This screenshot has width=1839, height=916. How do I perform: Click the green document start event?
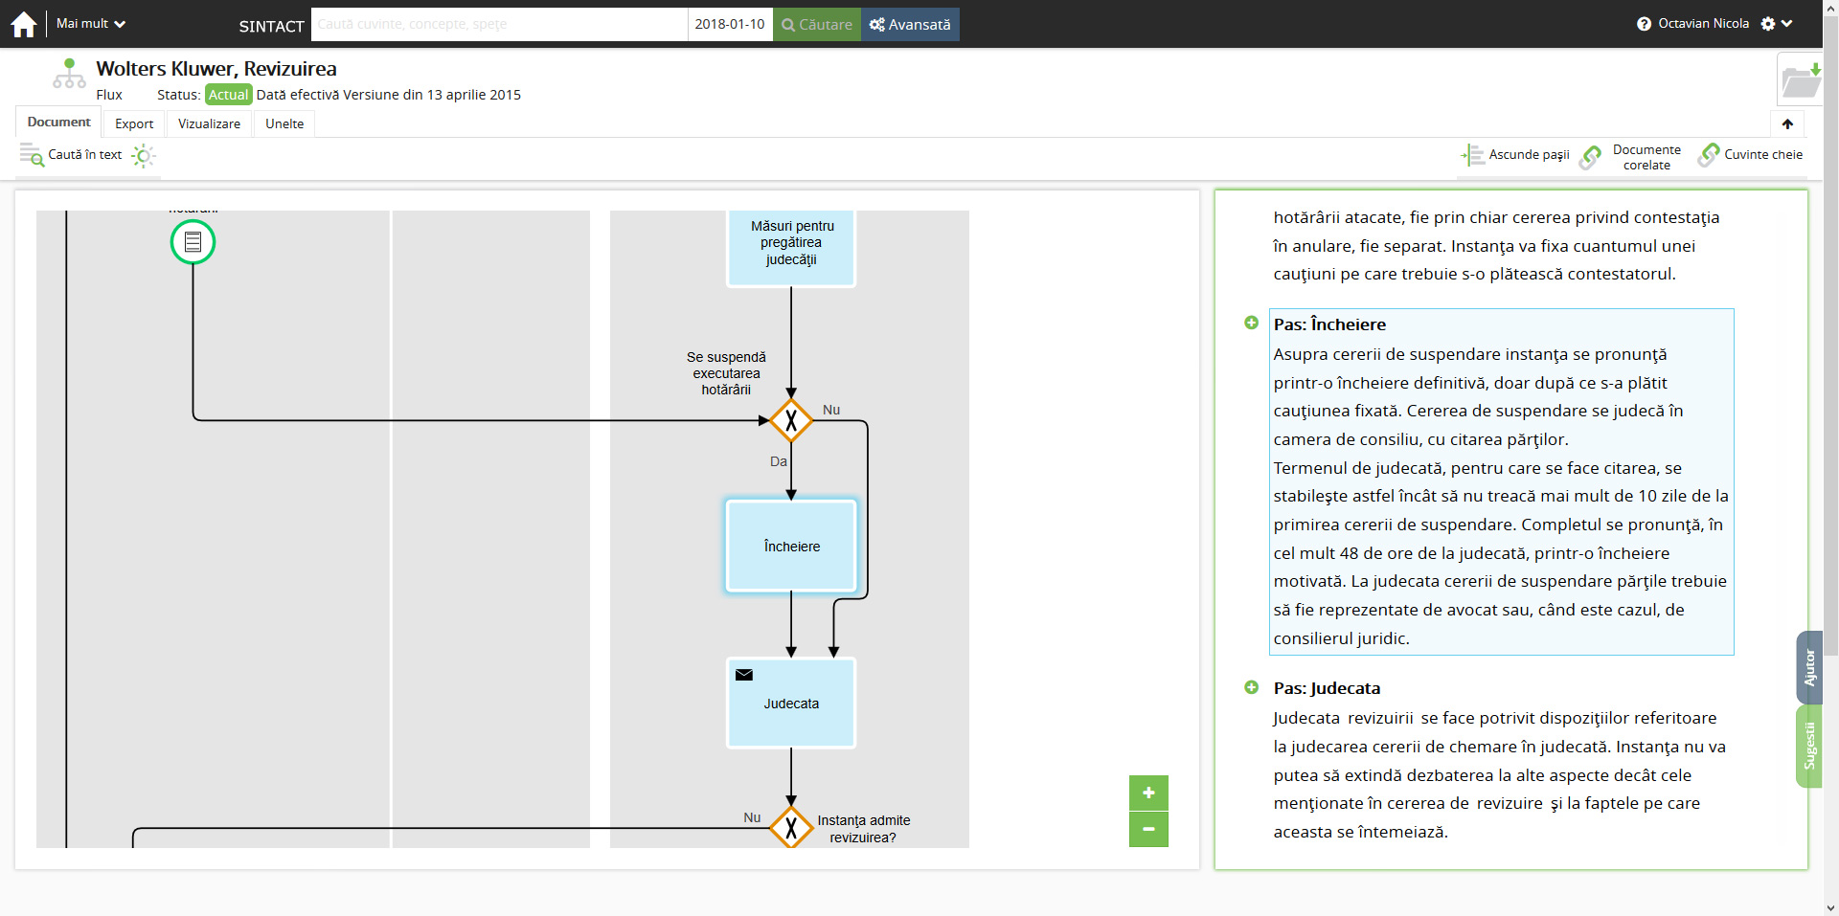tap(193, 242)
